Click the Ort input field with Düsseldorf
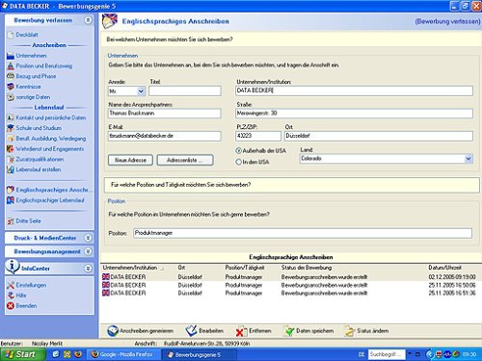 (x=379, y=136)
